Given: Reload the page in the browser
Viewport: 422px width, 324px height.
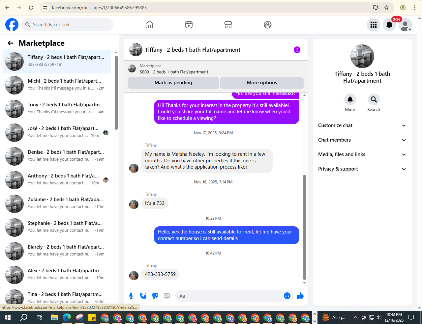Looking at the screenshot, I should 31,8.
